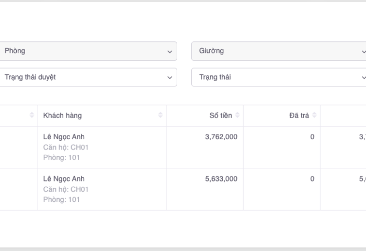This screenshot has width=366, height=251.
Task: Click the chevron in the Trạng thái dropdown
Action: (364, 77)
